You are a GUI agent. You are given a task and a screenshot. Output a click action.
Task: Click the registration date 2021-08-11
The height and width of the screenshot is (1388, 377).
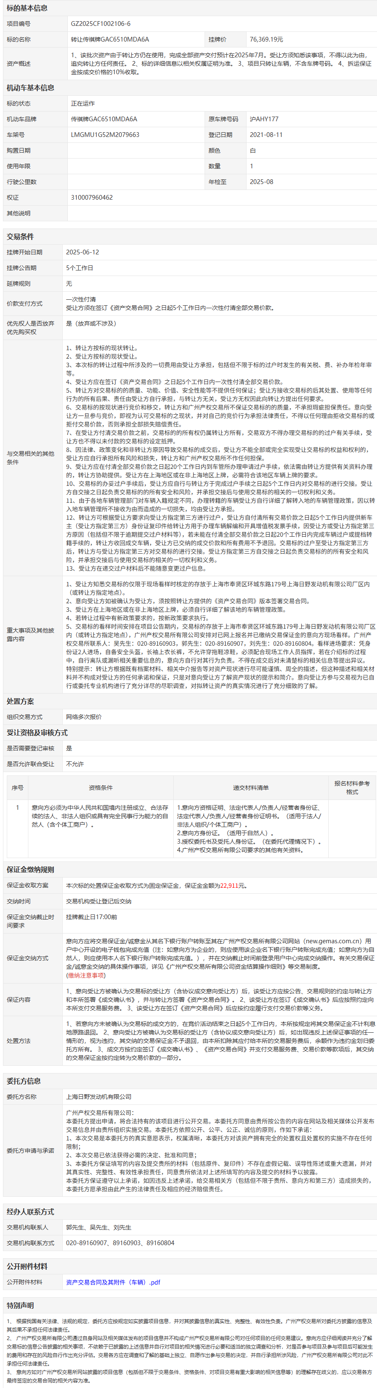[x=266, y=135]
